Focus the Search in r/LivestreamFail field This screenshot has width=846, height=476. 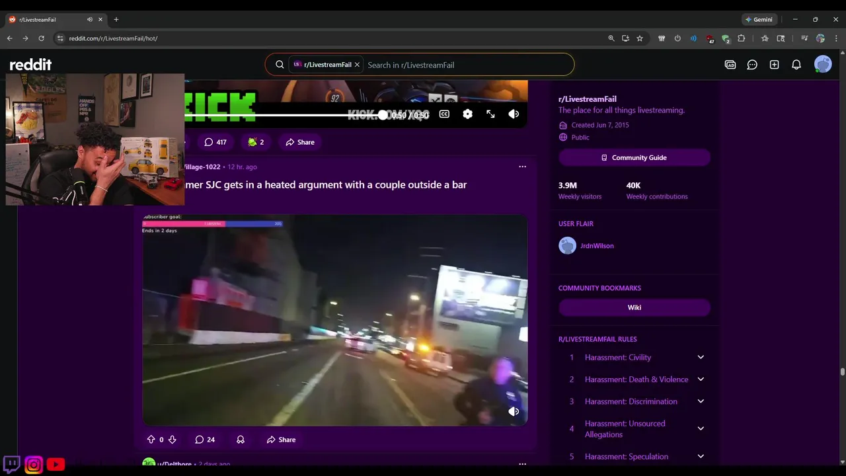click(x=466, y=65)
